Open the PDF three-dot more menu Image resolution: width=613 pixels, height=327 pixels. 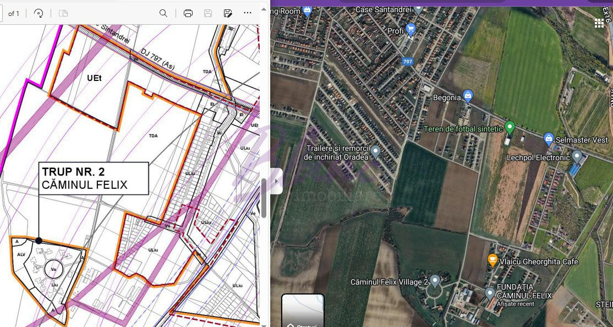click(x=248, y=13)
